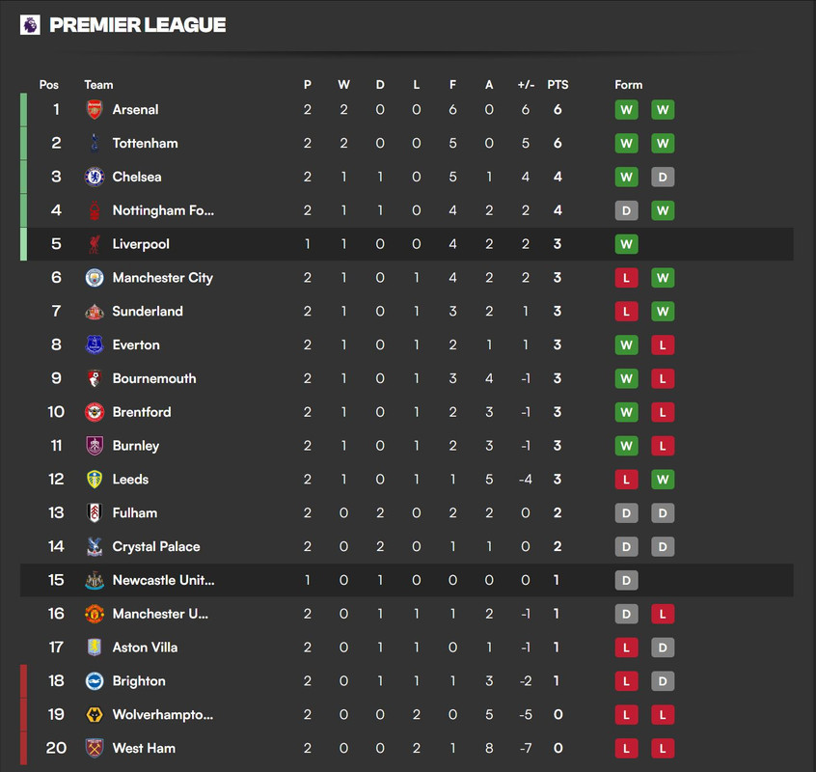
Task: Open the Arsenal club crest
Action: 95,109
